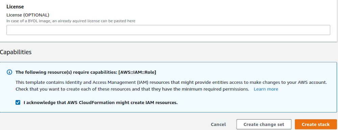
Task: Click the Cancel button
Action: click(x=218, y=124)
